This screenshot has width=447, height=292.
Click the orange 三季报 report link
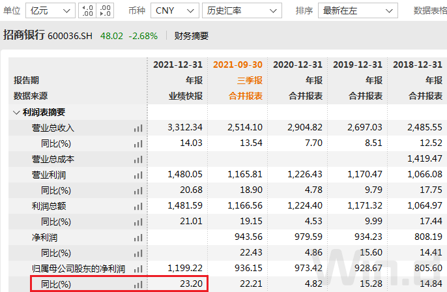[249, 80]
